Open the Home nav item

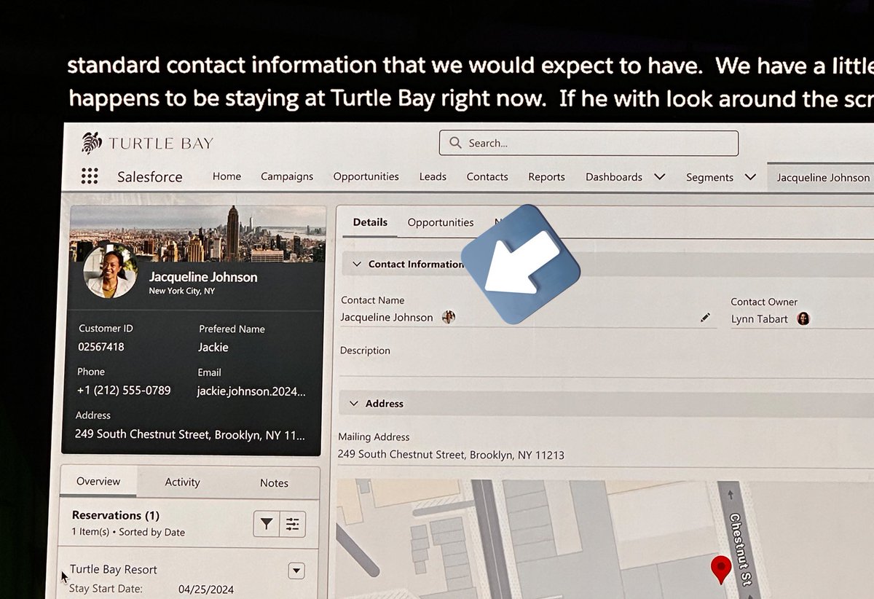click(227, 176)
